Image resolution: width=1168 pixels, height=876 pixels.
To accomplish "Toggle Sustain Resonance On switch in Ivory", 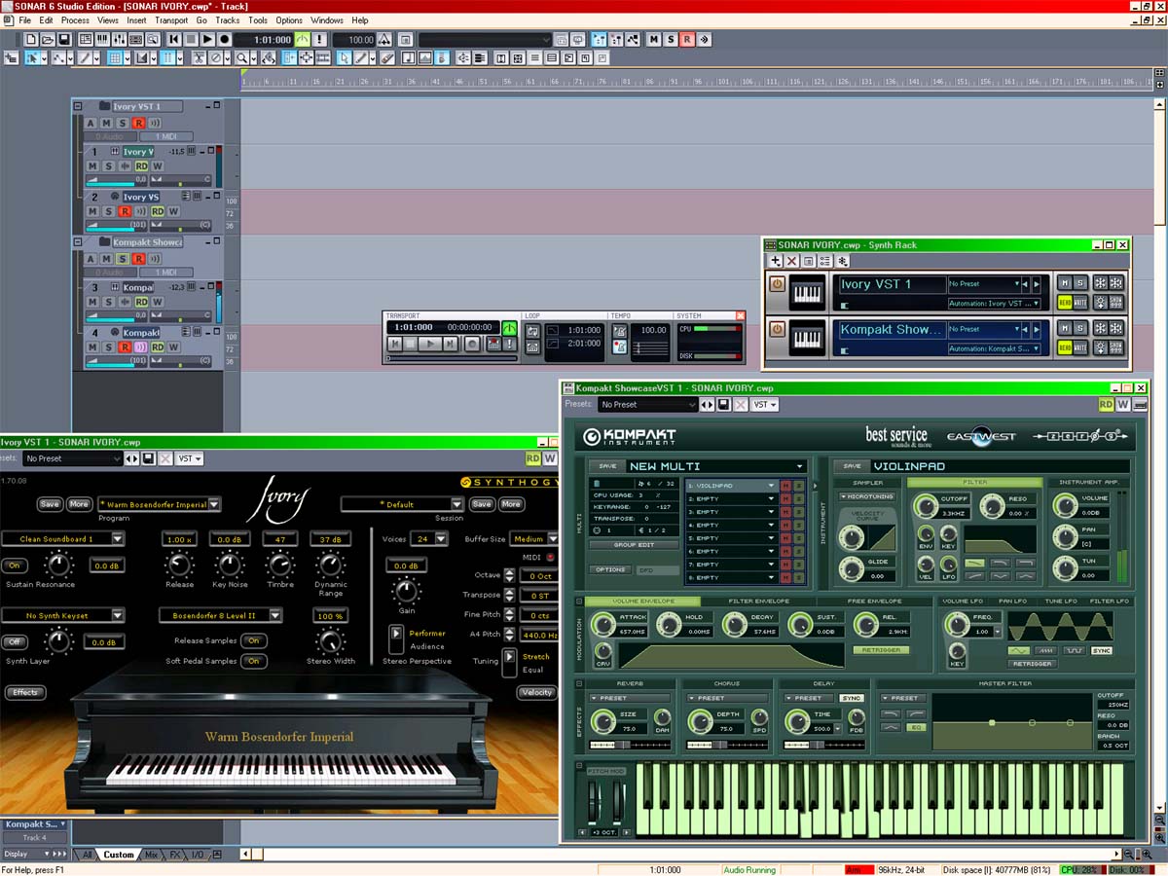I will pyautogui.click(x=15, y=566).
